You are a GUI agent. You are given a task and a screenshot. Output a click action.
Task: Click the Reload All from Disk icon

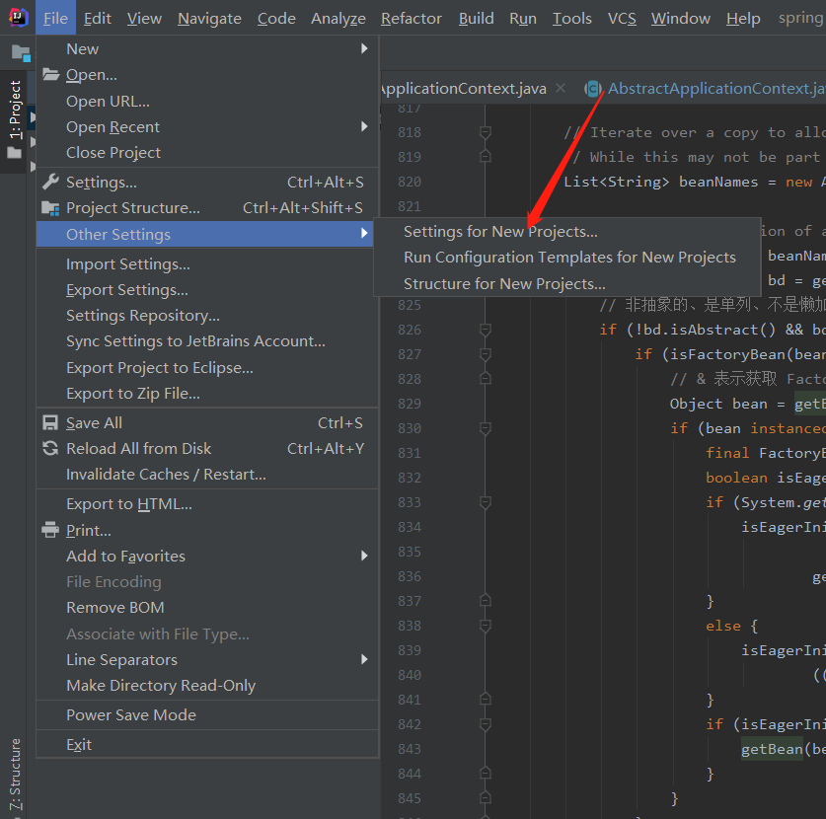50,449
